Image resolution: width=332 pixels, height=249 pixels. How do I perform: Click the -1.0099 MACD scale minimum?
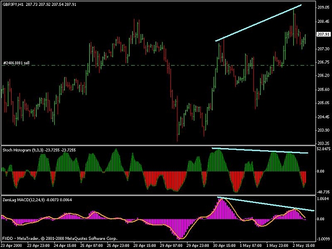(x=323, y=239)
